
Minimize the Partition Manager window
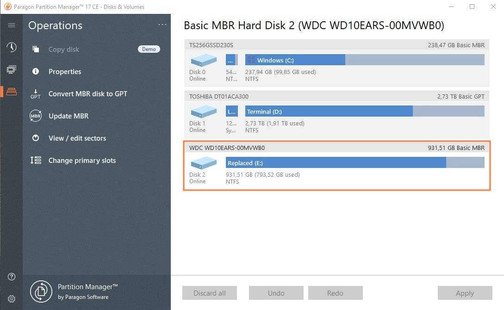pos(451,6)
